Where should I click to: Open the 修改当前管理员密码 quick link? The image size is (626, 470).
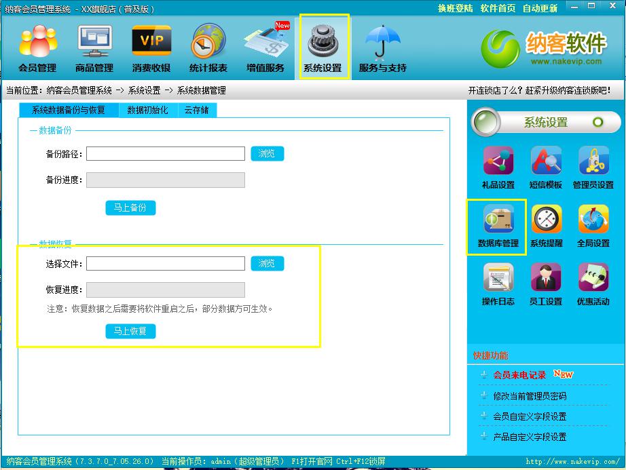point(530,396)
